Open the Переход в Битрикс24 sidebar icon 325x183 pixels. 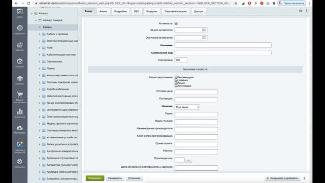[20, 147]
